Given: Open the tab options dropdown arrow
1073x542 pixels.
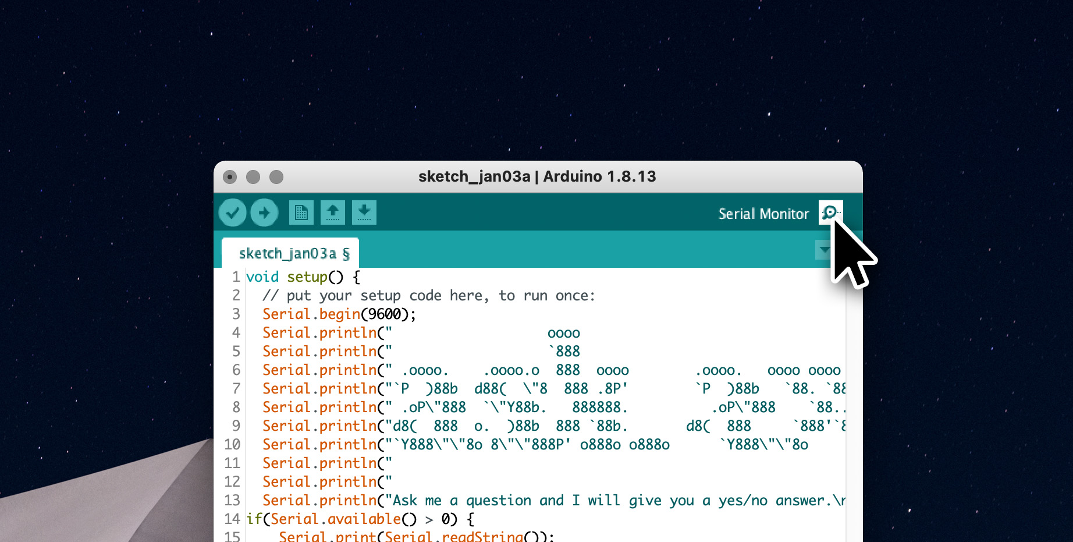Looking at the screenshot, I should [824, 250].
